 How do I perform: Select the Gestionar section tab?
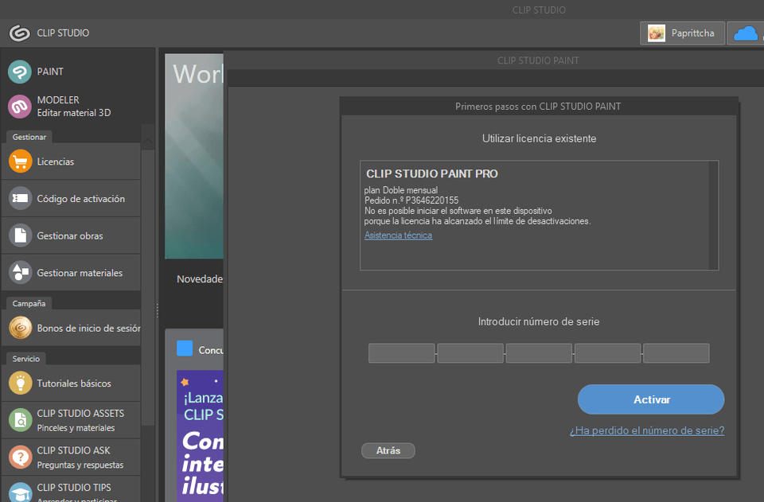[29, 138]
